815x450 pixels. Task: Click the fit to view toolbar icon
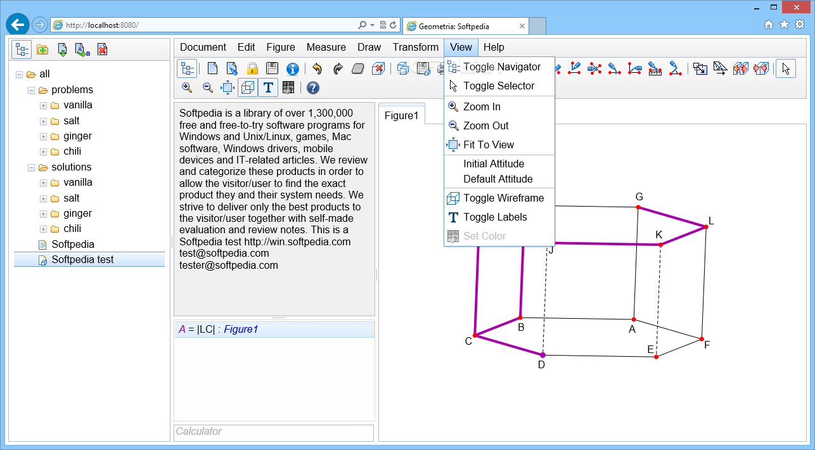coord(228,87)
